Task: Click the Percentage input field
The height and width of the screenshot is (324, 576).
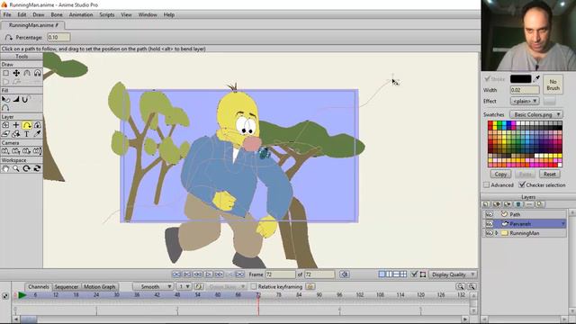Action: pyautogui.click(x=58, y=37)
